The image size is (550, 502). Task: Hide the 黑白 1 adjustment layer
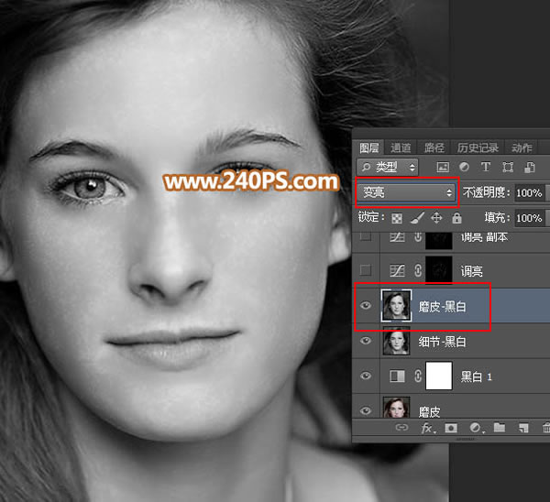[x=366, y=376]
